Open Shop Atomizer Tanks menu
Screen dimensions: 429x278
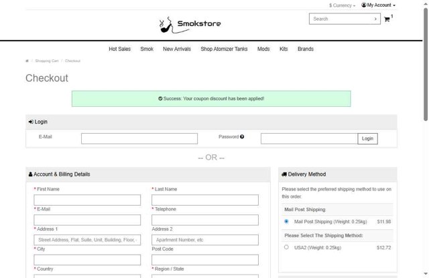[224, 49]
